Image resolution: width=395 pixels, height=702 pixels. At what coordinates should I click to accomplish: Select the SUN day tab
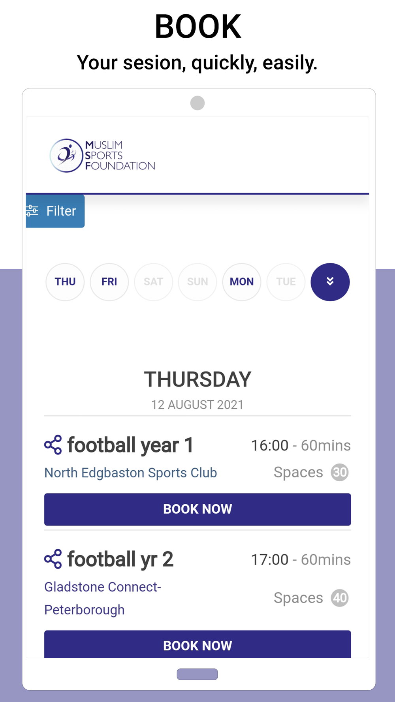197,282
